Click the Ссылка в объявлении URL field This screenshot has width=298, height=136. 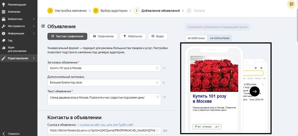coord(104,130)
